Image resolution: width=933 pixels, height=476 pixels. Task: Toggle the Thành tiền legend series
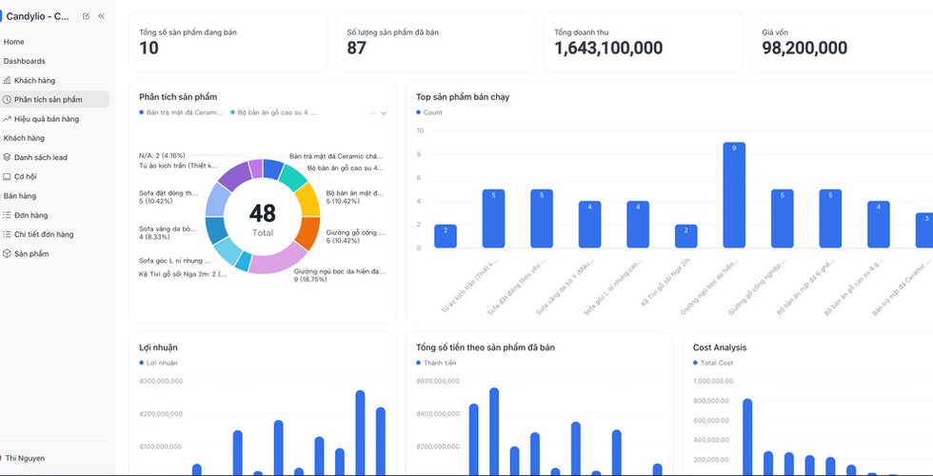click(x=436, y=363)
